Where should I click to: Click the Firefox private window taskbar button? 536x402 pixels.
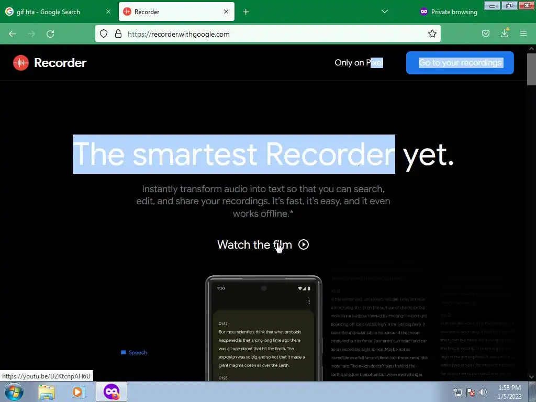point(111,392)
